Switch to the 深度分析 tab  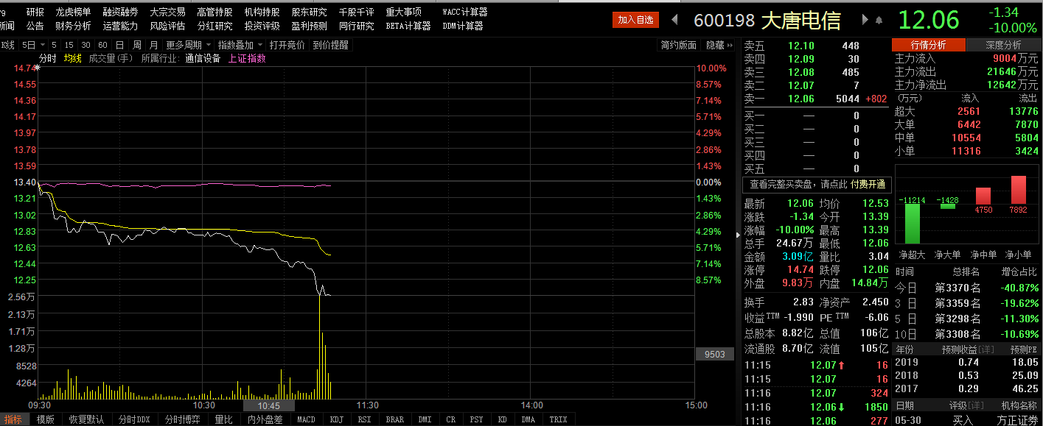[x=1003, y=45]
